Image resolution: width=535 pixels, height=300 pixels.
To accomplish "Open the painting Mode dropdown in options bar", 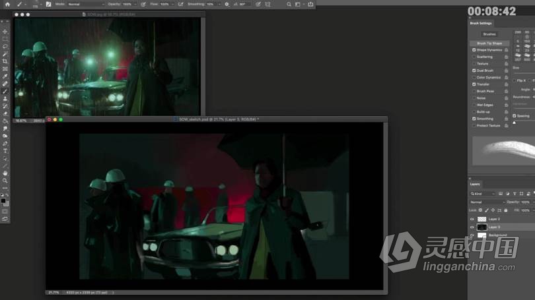I will (x=86, y=5).
